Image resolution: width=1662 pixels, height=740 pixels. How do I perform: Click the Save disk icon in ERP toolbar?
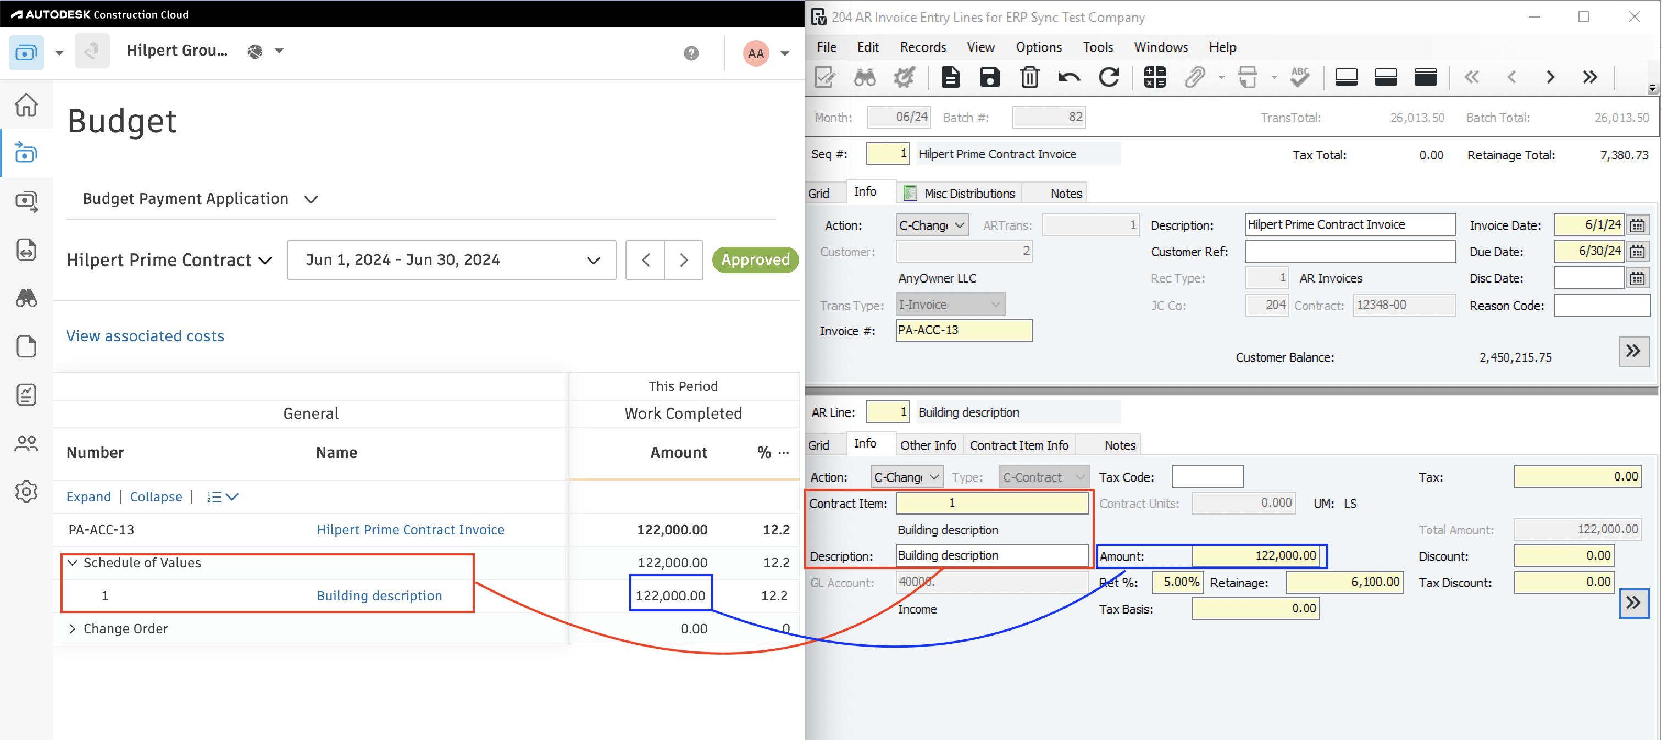(x=990, y=78)
